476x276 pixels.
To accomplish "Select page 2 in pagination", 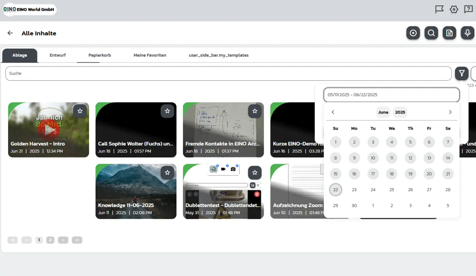I will pyautogui.click(x=50, y=240).
